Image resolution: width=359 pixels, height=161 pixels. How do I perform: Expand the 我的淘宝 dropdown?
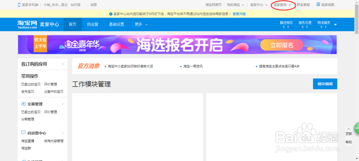point(243,5)
